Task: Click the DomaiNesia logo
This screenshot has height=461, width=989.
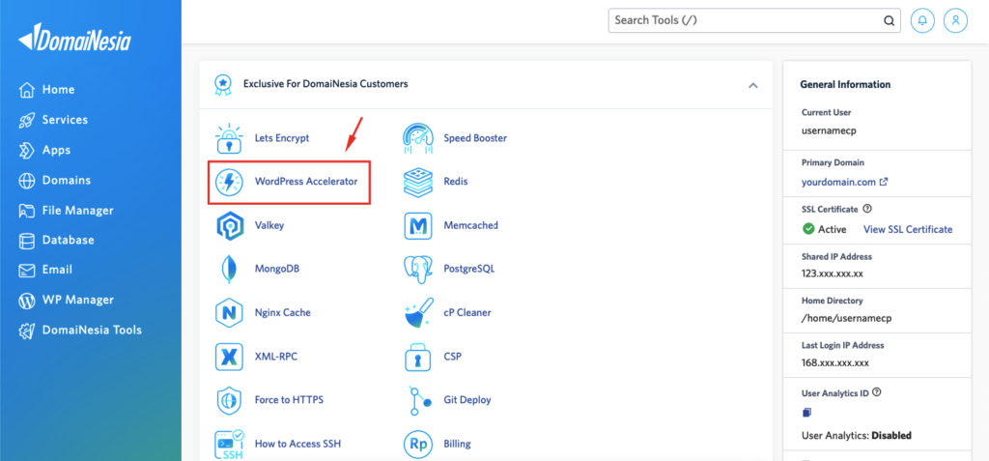Action: 74,39
